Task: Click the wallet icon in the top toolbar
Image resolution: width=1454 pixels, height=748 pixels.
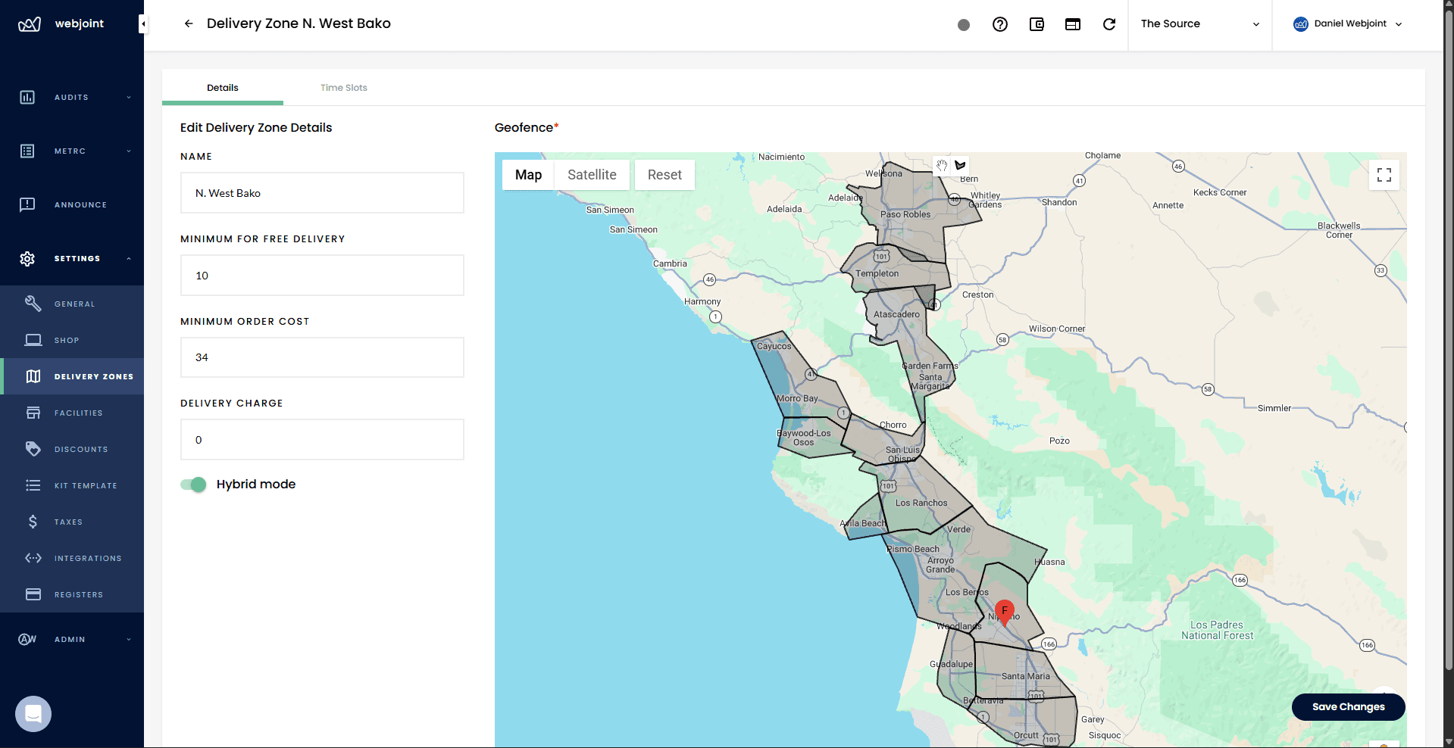Action: tap(1037, 23)
